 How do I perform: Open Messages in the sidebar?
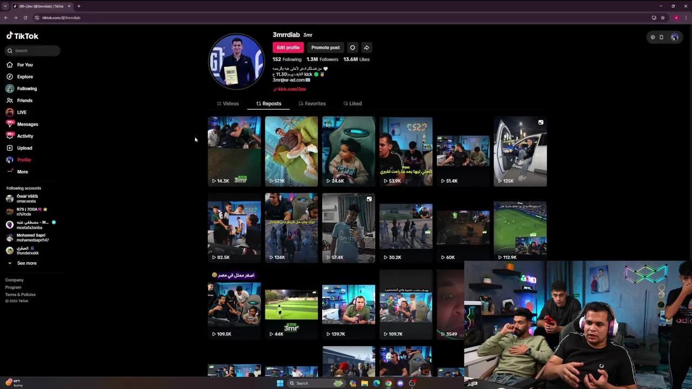[x=22, y=124]
